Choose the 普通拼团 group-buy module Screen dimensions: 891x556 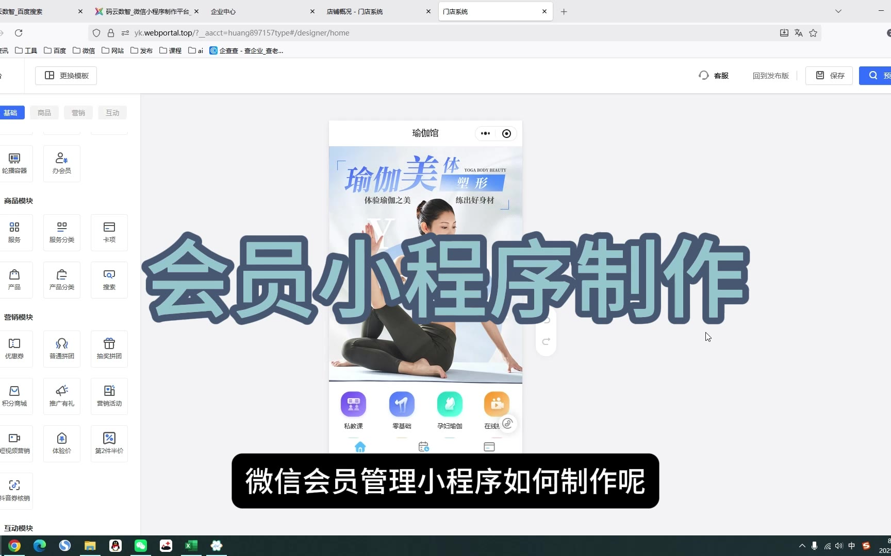62,349
